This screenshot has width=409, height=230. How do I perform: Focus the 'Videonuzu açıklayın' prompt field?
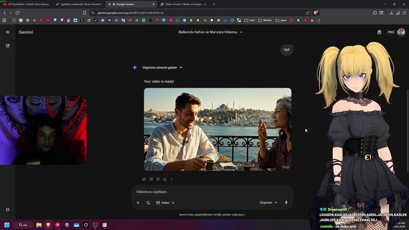pos(212,192)
